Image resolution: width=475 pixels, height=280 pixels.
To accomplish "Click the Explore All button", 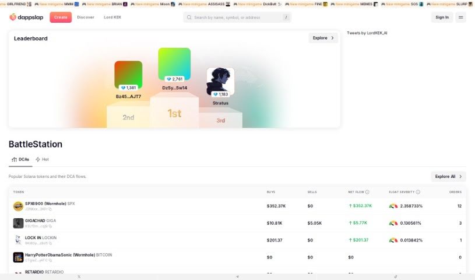I will 448,176.
